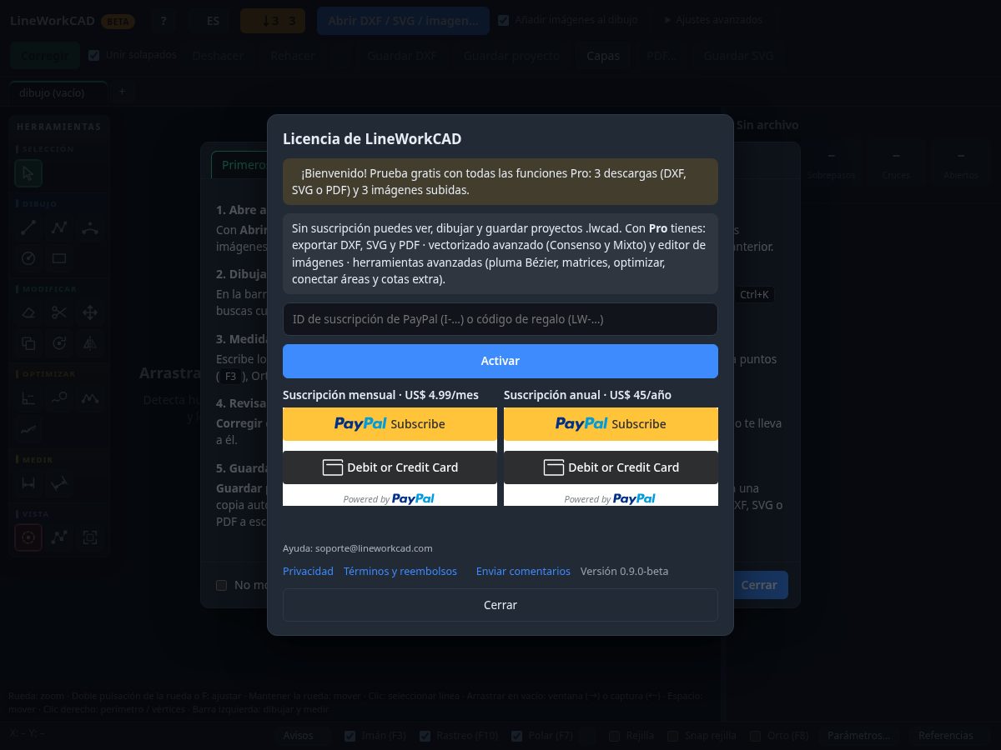Open the PDF... export options
1001x750 pixels.
tap(661, 56)
